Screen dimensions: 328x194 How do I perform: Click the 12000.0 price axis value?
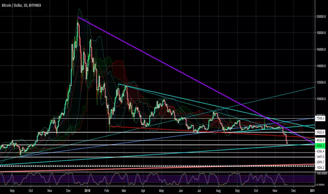pos(321,83)
